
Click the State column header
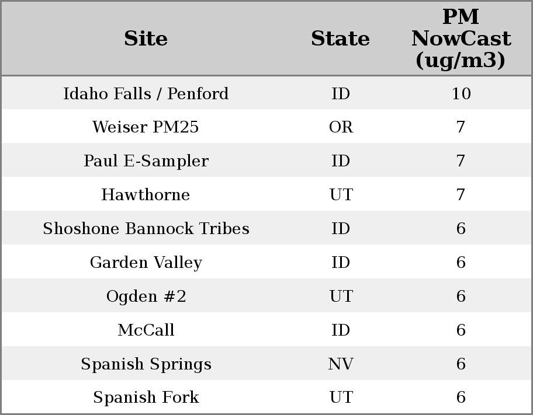pyautogui.click(x=340, y=39)
